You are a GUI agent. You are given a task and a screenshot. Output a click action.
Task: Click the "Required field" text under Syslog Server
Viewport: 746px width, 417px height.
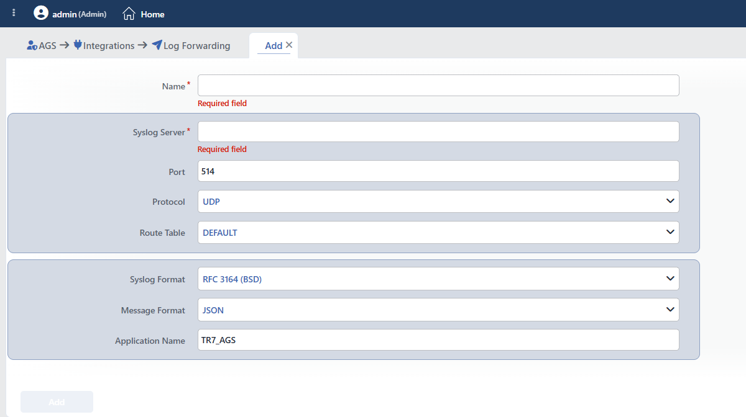point(222,150)
